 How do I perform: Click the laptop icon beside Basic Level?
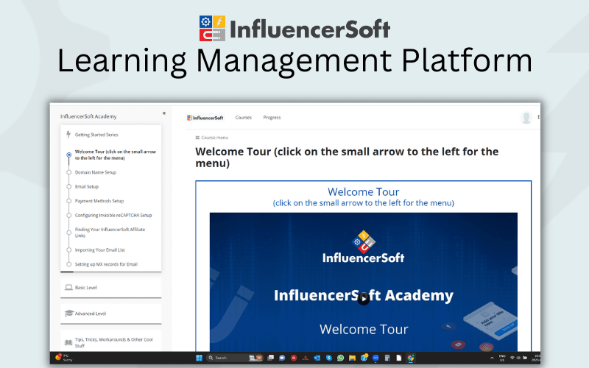[x=68, y=287]
